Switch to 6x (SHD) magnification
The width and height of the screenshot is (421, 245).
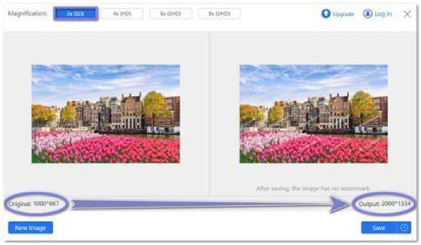(x=171, y=13)
